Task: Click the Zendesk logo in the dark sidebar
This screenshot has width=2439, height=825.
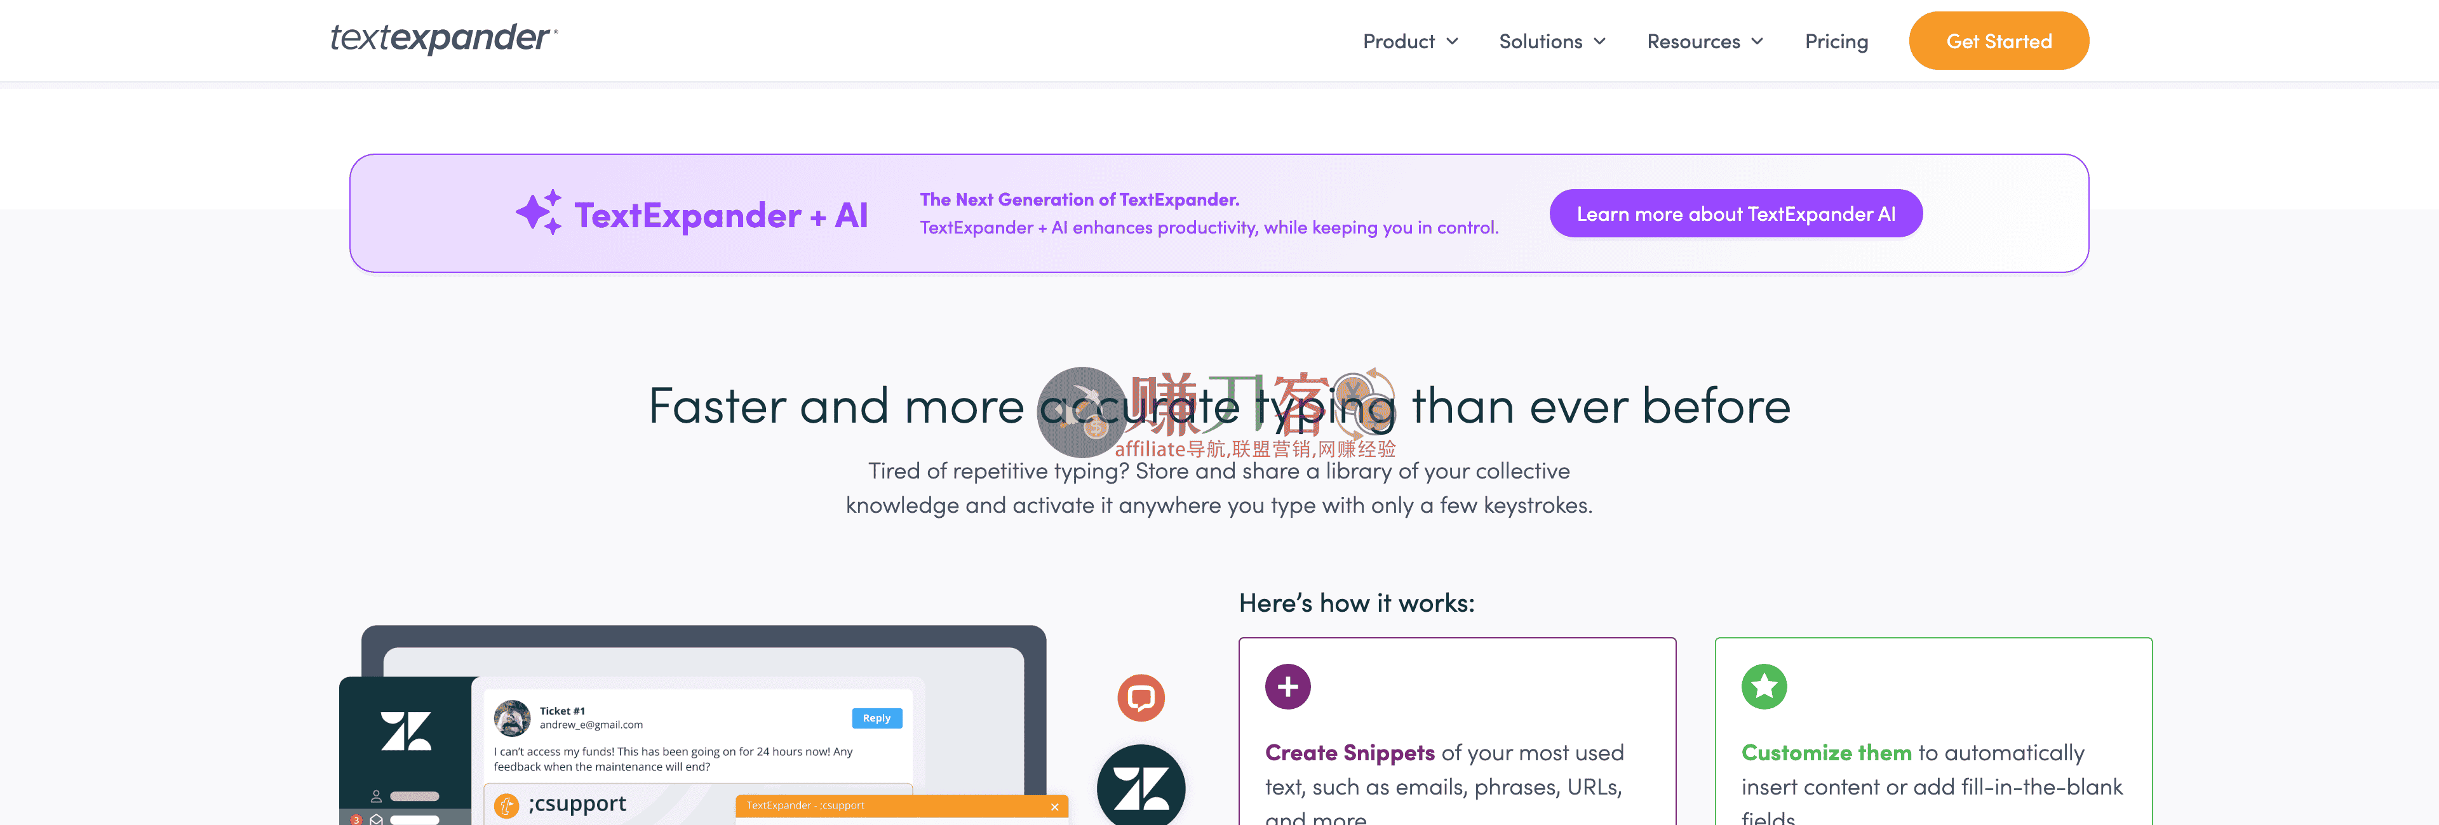Action: point(406,731)
